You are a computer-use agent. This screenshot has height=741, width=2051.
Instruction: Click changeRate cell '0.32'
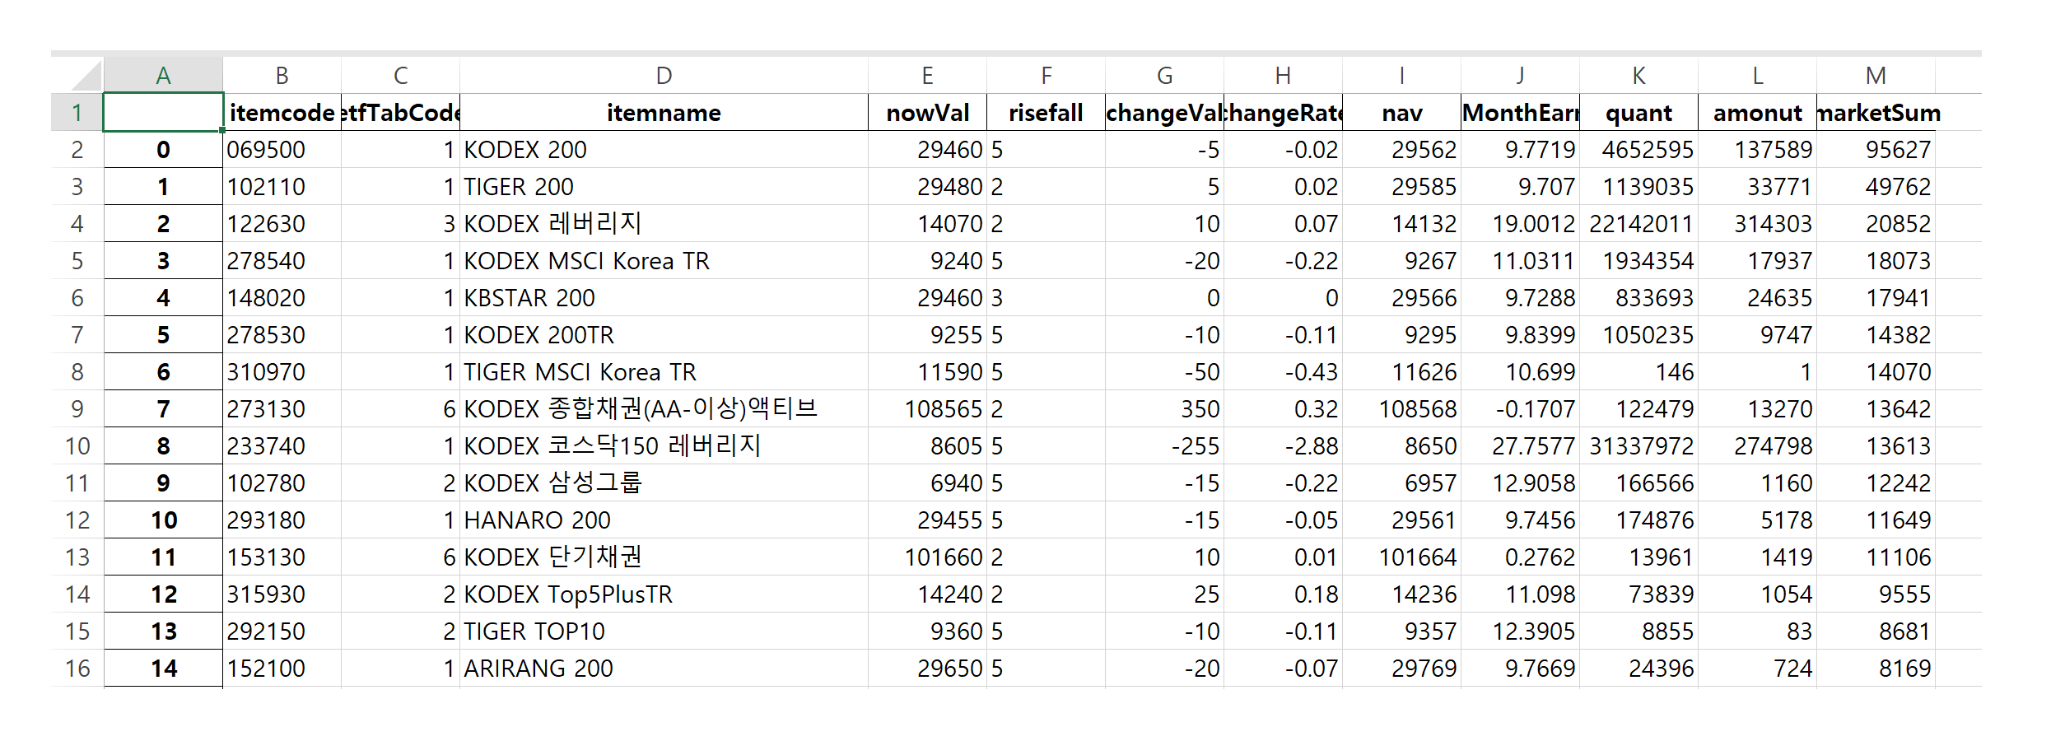point(1283,409)
